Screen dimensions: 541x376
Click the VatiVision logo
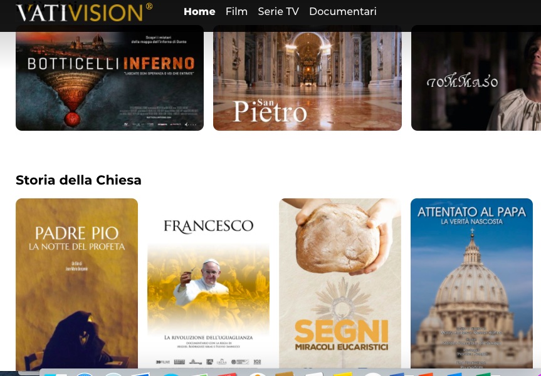click(79, 13)
